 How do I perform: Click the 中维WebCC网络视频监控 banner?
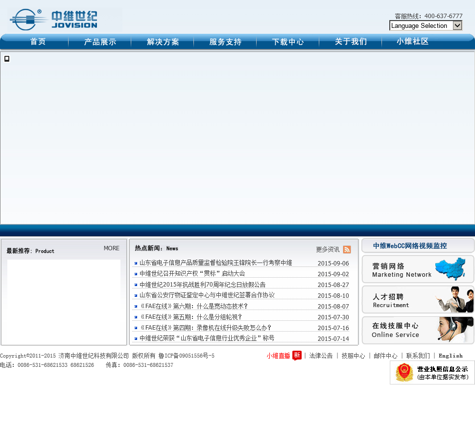418,246
